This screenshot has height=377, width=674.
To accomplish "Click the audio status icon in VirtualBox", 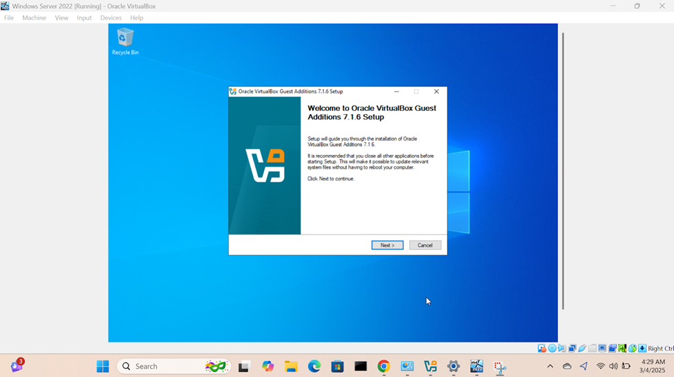I will pos(562,348).
